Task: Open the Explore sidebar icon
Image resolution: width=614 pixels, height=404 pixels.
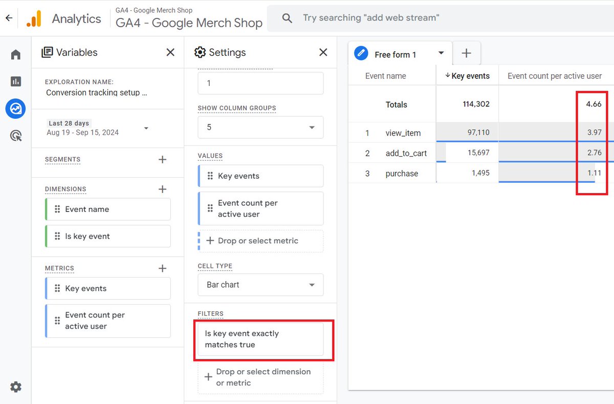Action: tap(16, 109)
